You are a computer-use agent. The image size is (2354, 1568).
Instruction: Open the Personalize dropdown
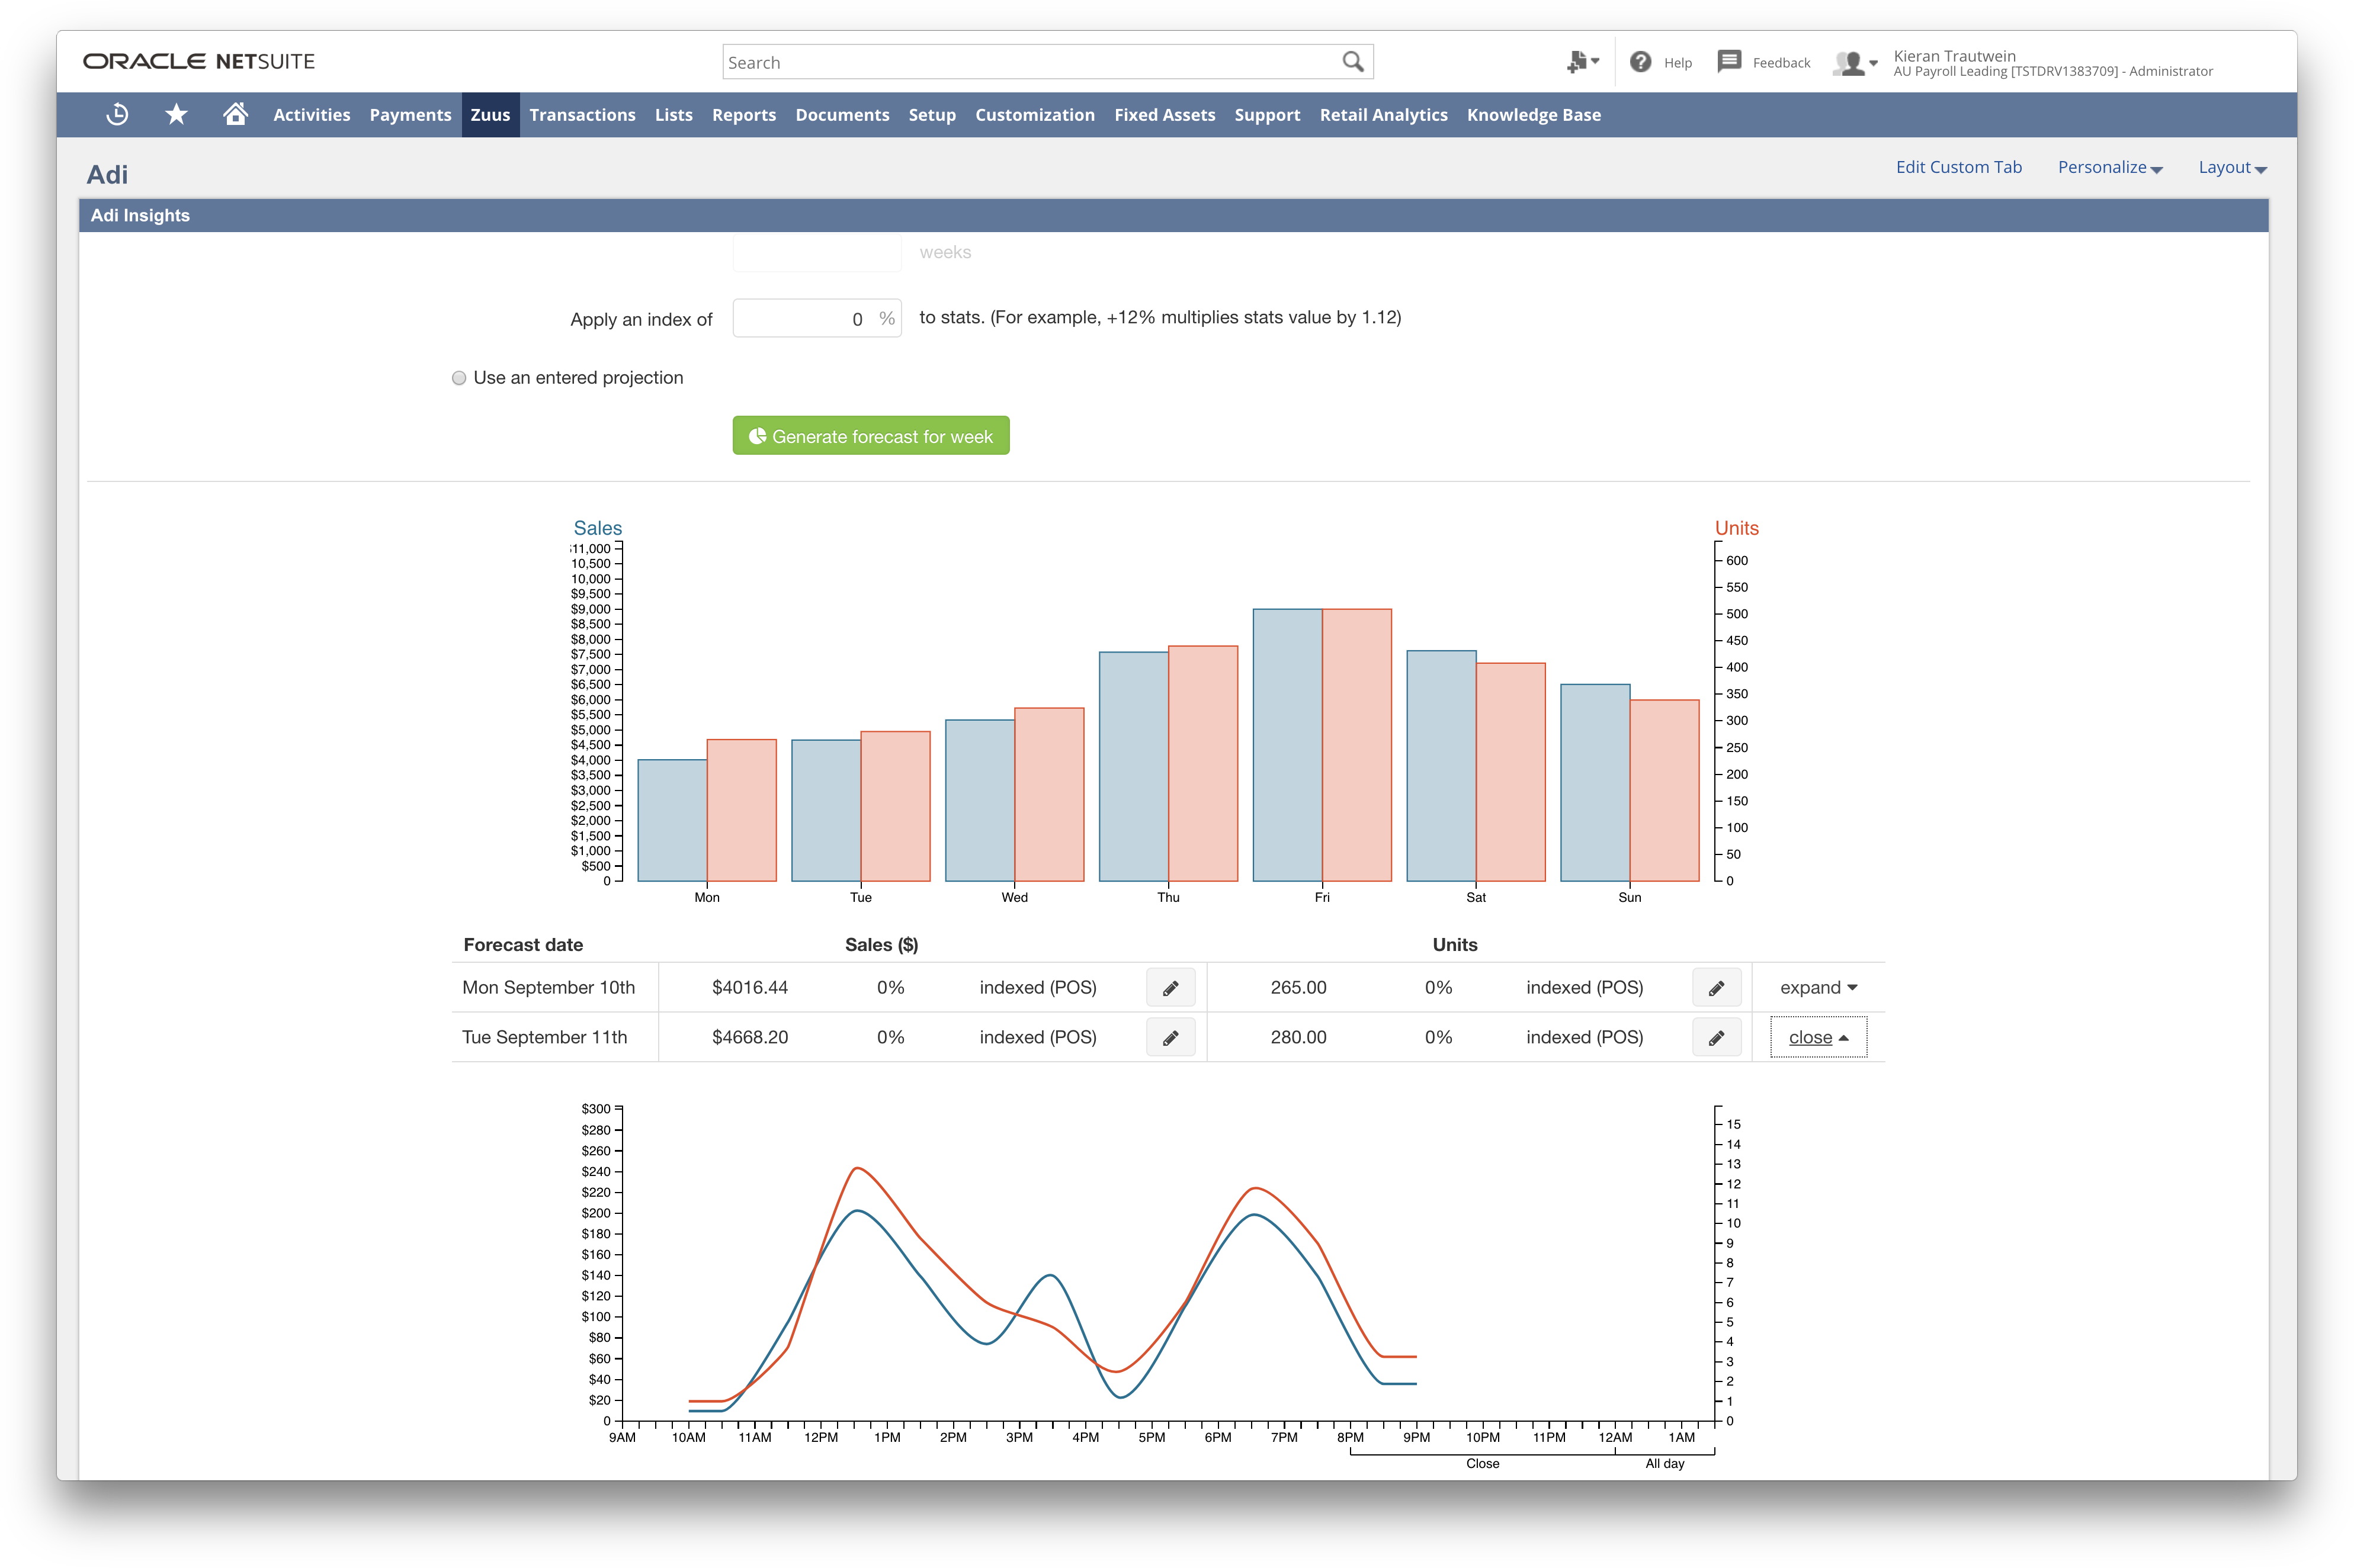(2109, 167)
